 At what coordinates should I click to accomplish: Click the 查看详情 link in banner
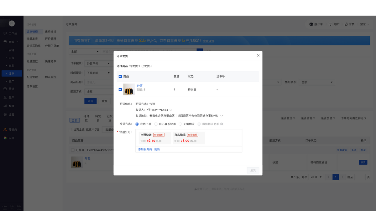(x=208, y=41)
